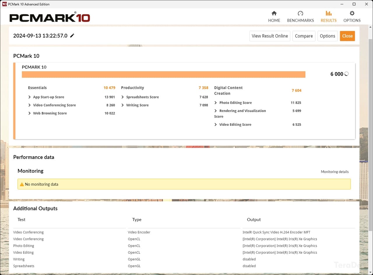Click the Type column header

pyautogui.click(x=137, y=219)
